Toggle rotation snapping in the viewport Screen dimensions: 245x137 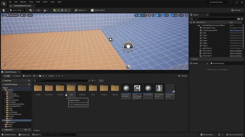pyautogui.click(x=164, y=15)
